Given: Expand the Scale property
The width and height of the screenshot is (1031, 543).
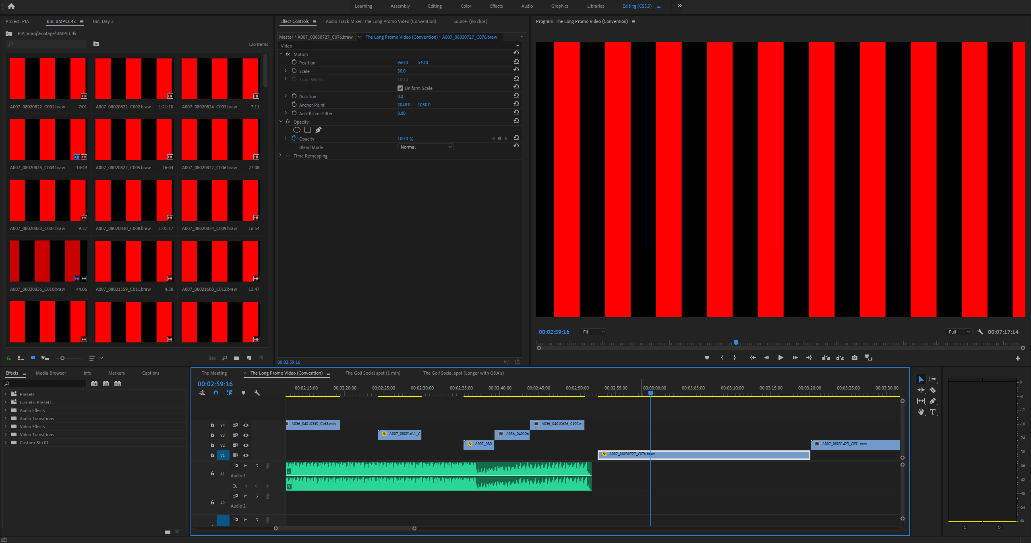Looking at the screenshot, I should [x=286, y=70].
